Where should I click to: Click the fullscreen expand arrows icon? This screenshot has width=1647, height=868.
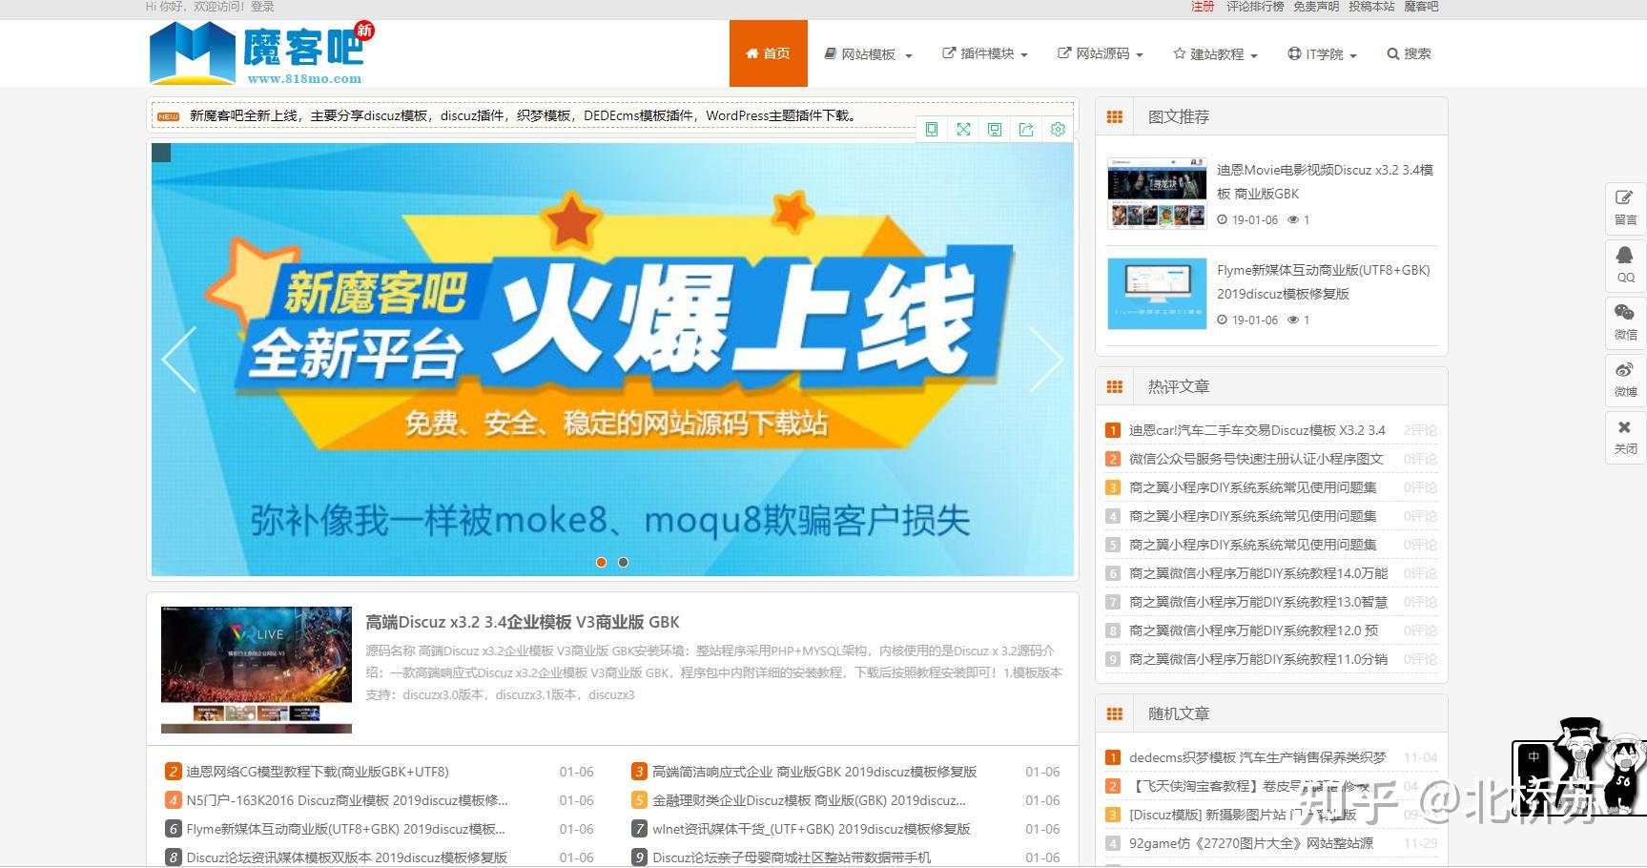[963, 130]
